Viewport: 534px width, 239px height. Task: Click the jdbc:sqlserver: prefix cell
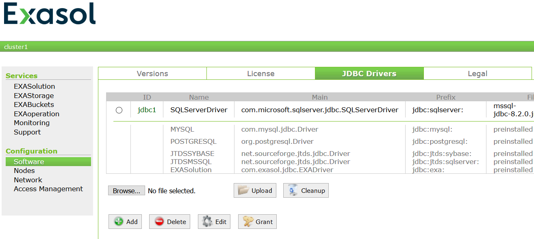(438, 110)
